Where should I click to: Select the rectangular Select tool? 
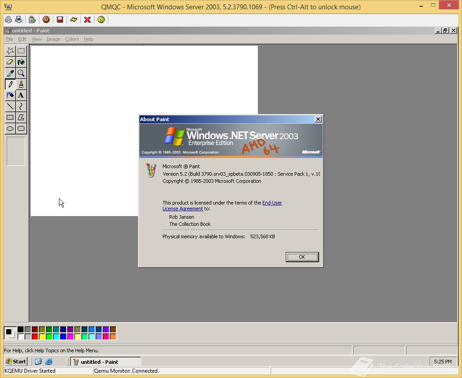click(x=21, y=51)
